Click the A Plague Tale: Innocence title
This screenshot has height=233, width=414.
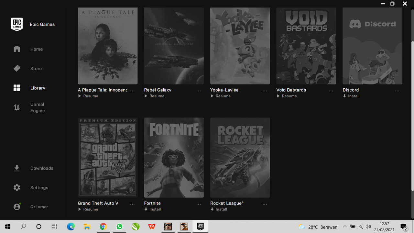pyautogui.click(x=103, y=90)
